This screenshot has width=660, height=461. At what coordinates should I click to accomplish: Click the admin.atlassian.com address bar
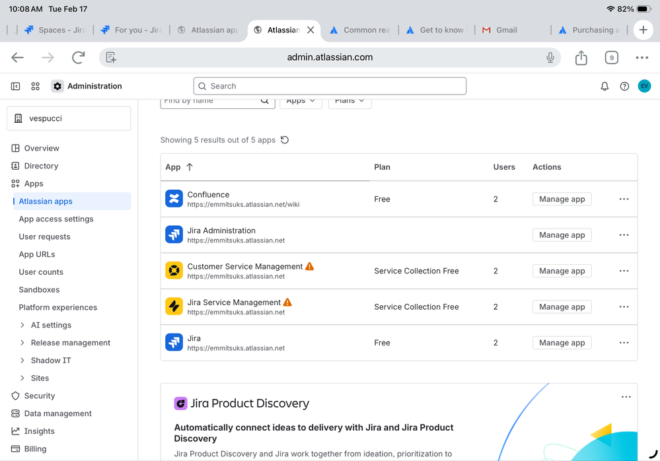(330, 57)
